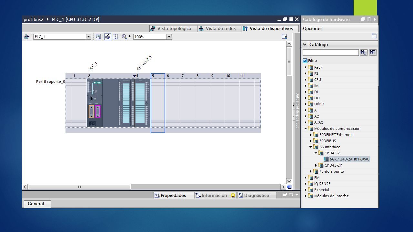Switch to Vista topológica tab

pos(174,28)
